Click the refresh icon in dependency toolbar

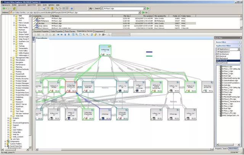click(92, 35)
